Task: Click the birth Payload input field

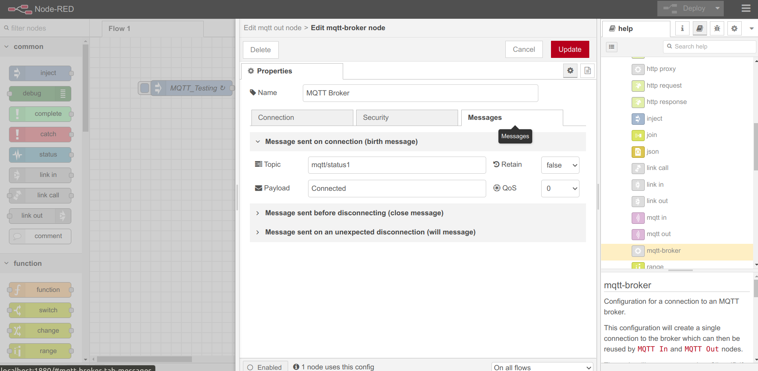Action: coord(397,188)
